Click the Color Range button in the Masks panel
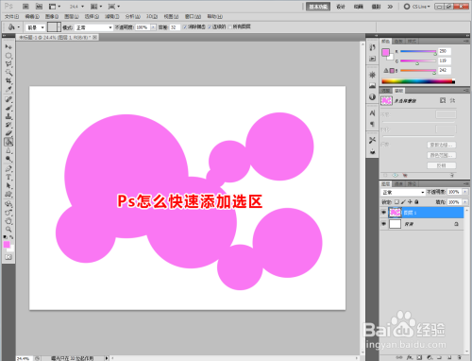472x361 pixels. coord(442,155)
